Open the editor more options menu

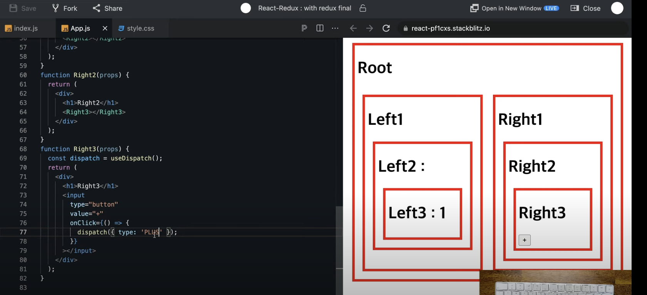point(335,28)
